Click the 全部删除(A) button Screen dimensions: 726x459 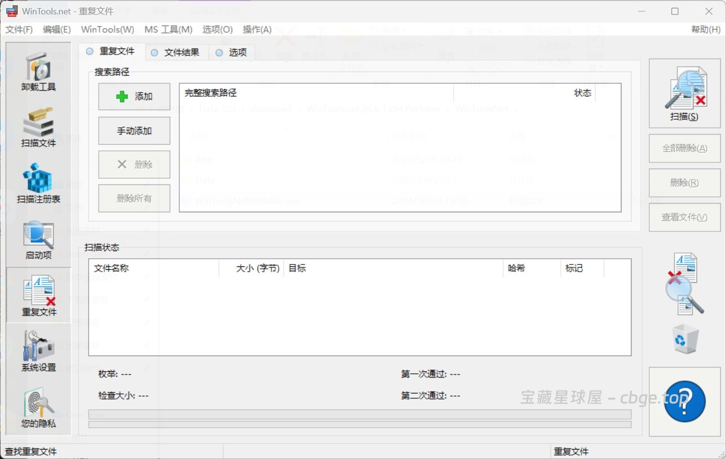click(x=685, y=149)
